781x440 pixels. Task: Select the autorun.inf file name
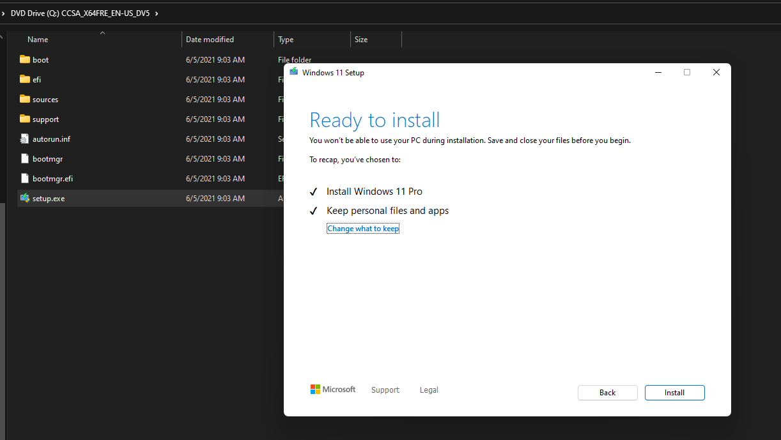[52, 139]
